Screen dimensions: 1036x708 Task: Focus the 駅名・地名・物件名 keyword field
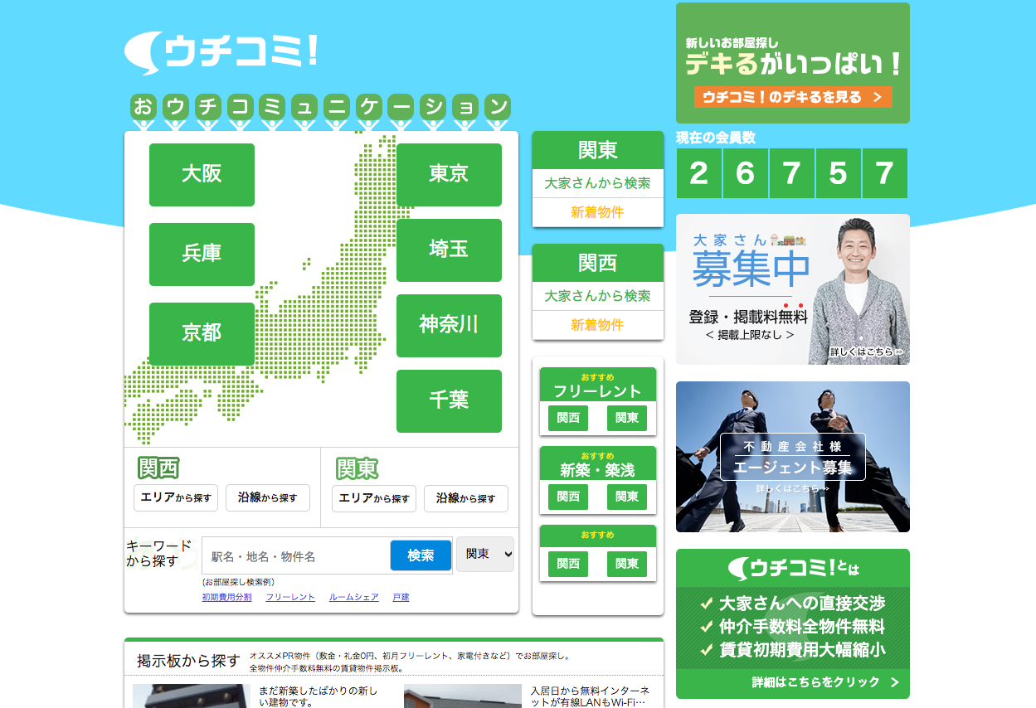(296, 555)
